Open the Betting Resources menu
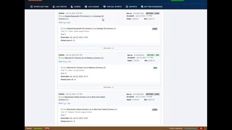The image size is (232, 130). 152,6
